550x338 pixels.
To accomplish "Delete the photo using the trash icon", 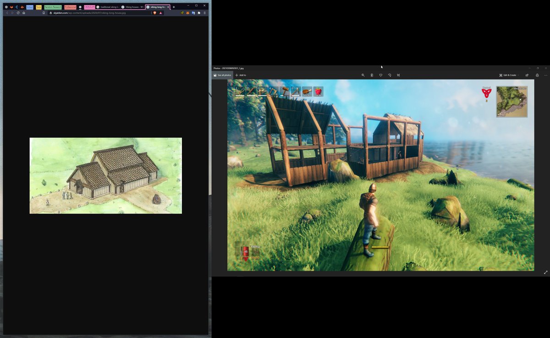I will point(372,75).
